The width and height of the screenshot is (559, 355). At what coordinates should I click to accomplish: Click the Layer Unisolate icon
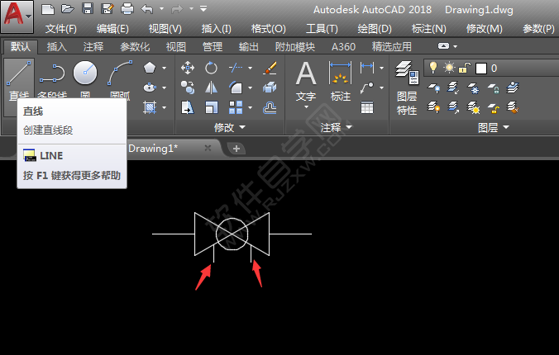453,107
